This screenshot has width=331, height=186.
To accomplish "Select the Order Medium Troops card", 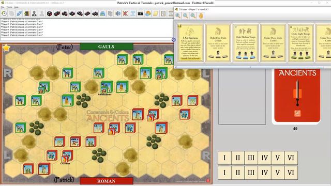I will [246, 43].
